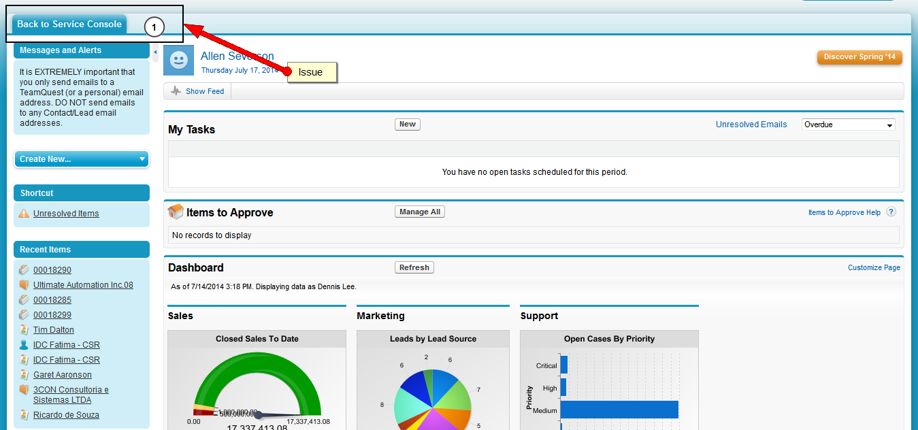Click the Closed Sales To Date gauge chart

tap(257, 389)
